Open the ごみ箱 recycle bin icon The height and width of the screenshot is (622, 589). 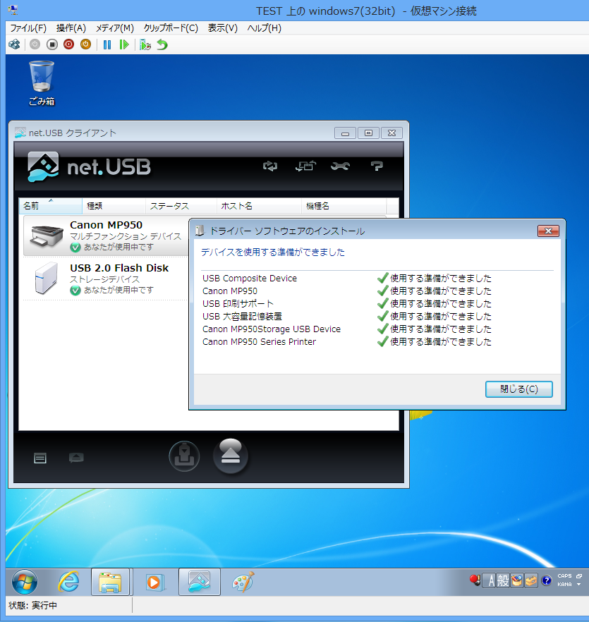pyautogui.click(x=42, y=83)
